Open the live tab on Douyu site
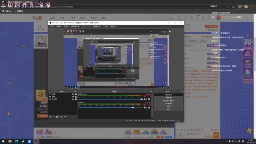The width and height of the screenshot is (256, 144). pyautogui.click(x=62, y=18)
